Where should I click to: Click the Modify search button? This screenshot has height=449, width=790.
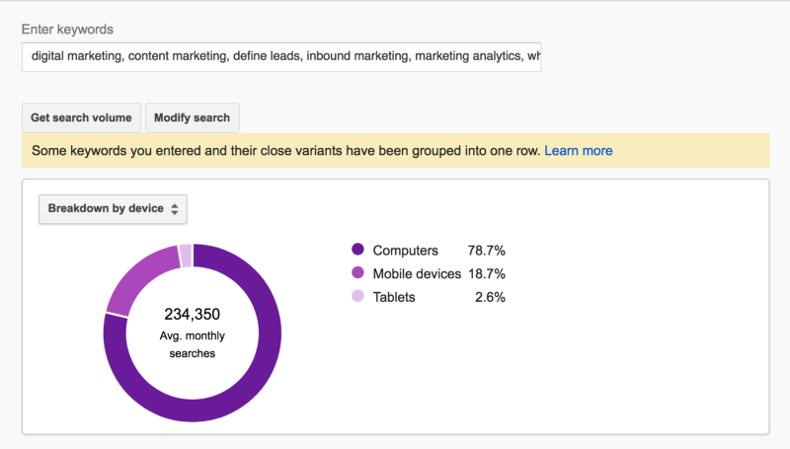192,117
